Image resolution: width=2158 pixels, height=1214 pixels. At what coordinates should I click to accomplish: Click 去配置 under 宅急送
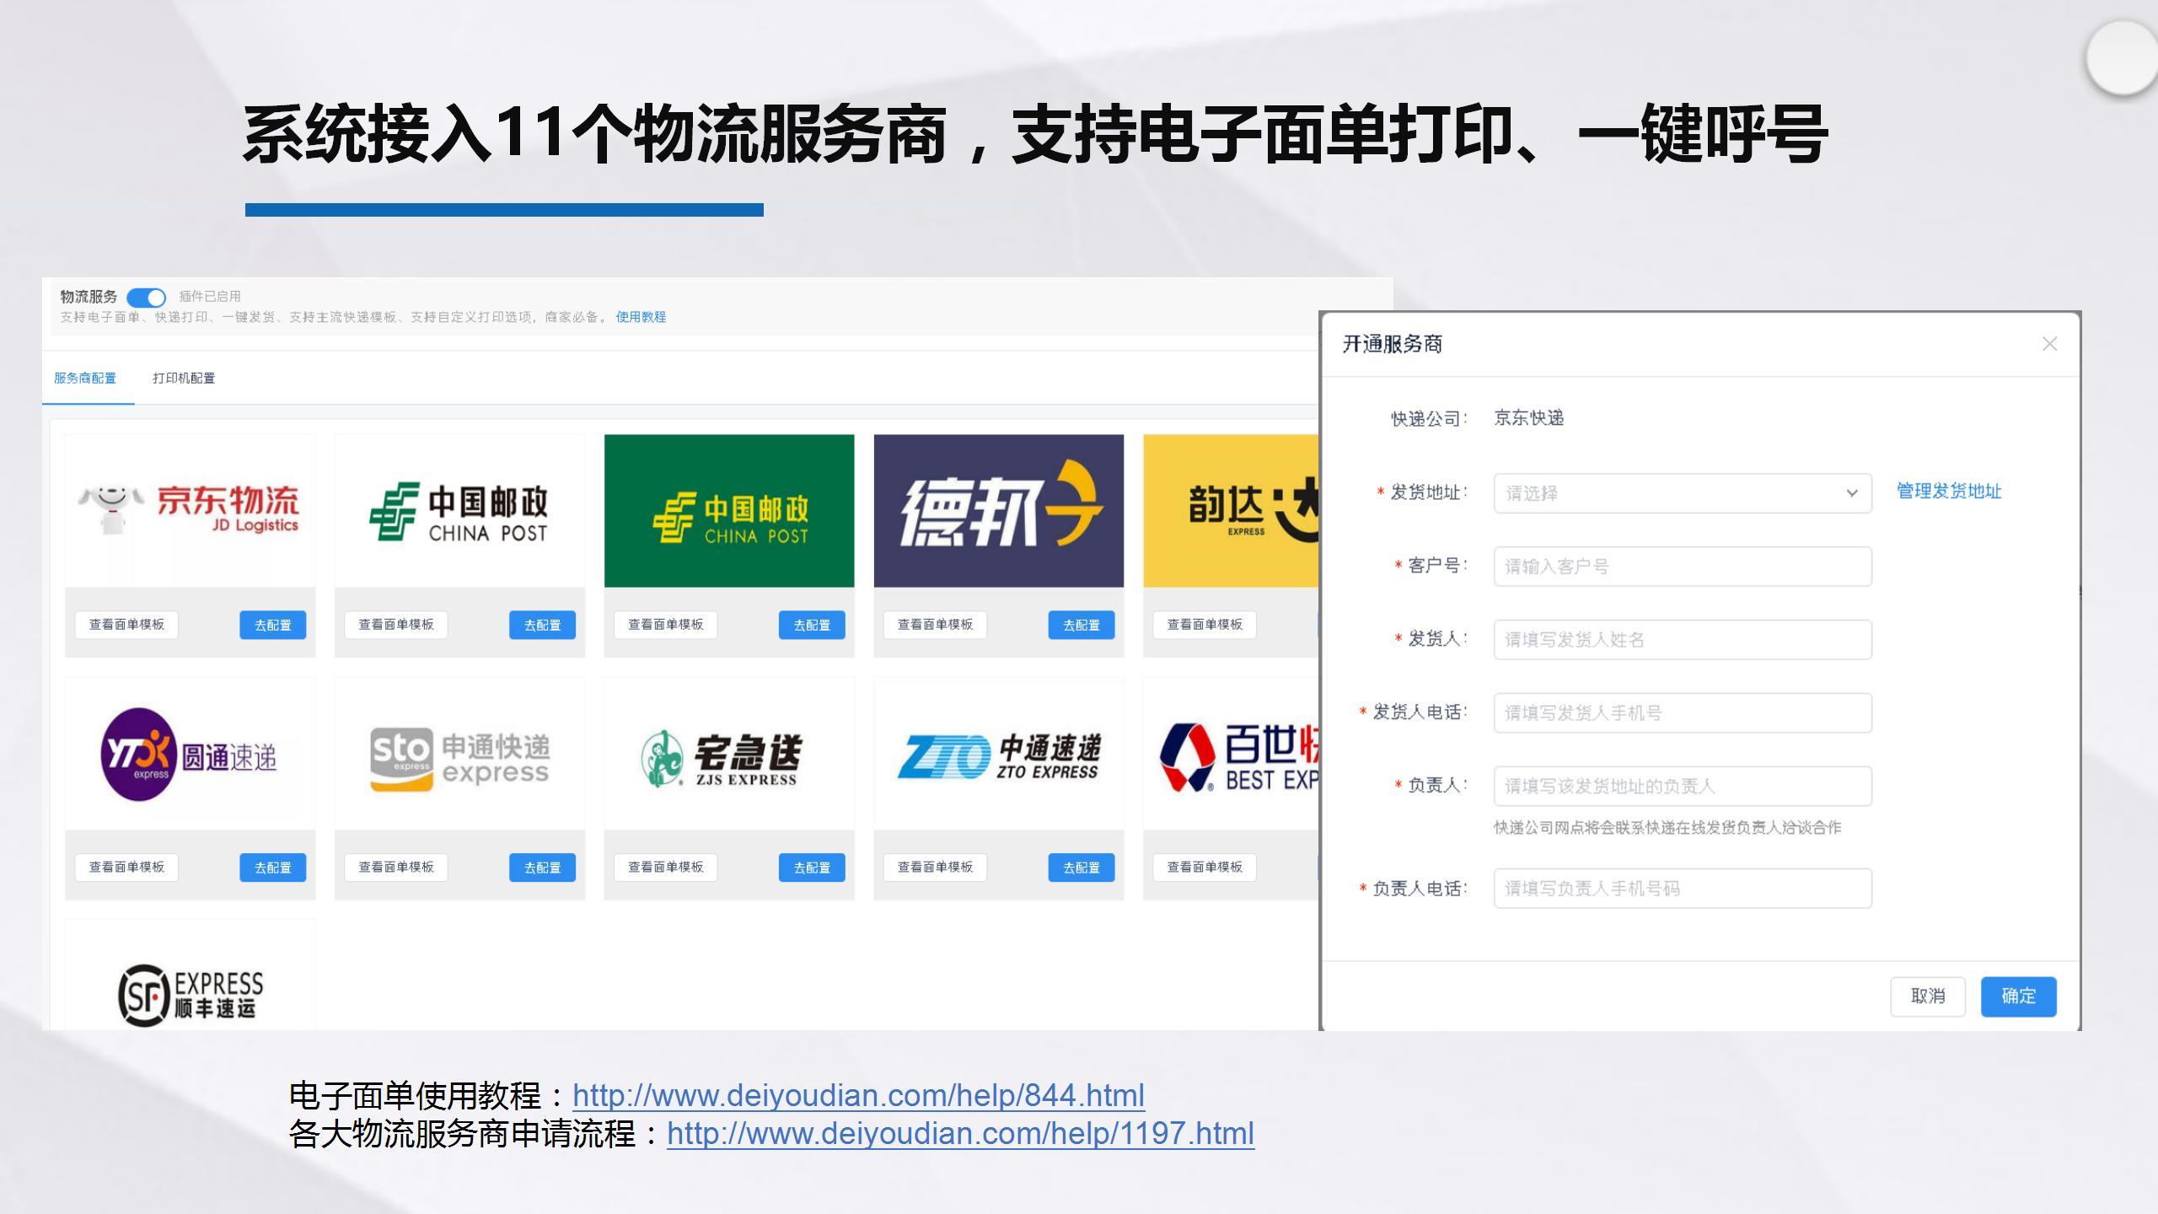point(812,868)
